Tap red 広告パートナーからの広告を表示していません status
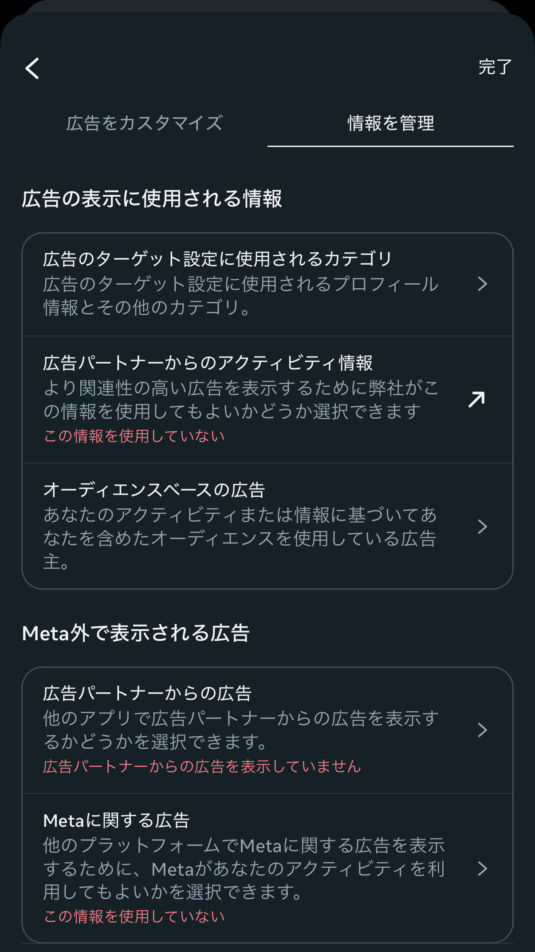 click(202, 766)
